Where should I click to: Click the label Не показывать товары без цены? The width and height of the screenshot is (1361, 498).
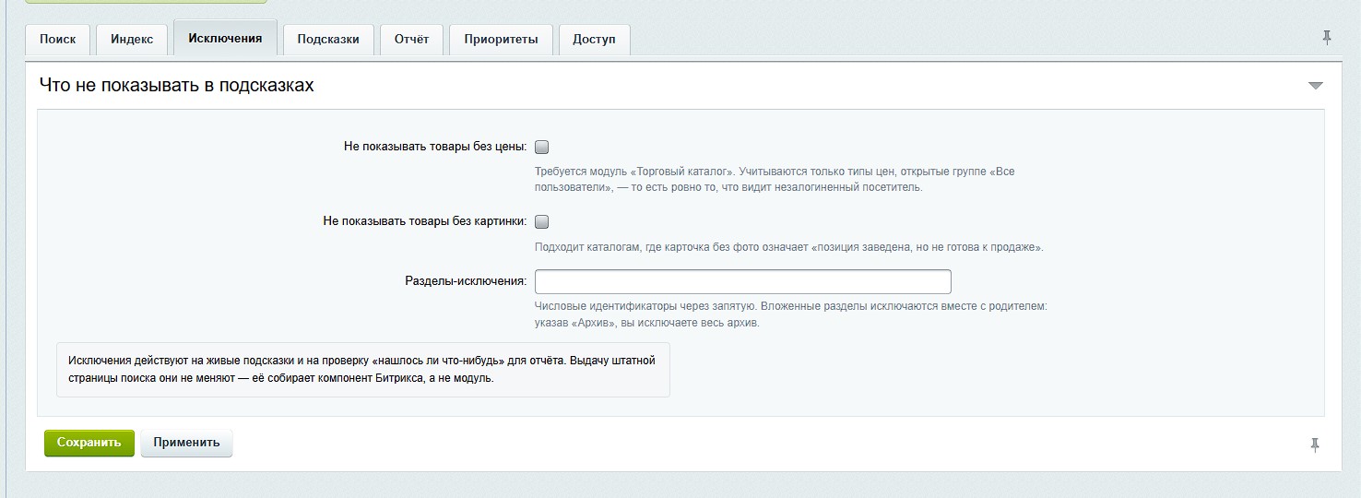coord(435,147)
